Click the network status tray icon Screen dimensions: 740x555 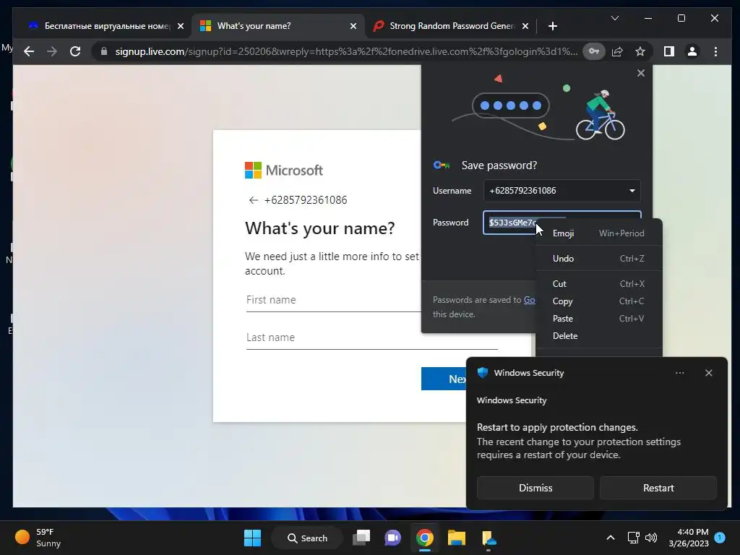633,538
